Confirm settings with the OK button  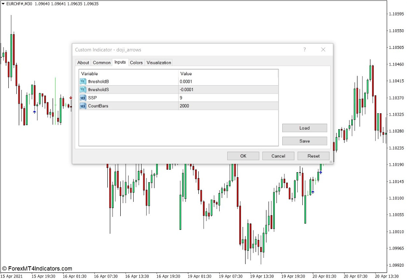click(x=243, y=155)
